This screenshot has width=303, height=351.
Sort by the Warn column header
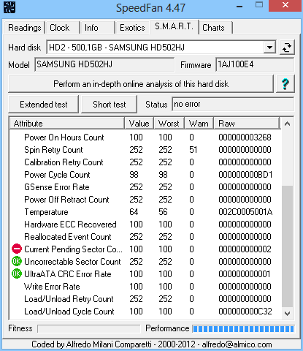pos(199,124)
